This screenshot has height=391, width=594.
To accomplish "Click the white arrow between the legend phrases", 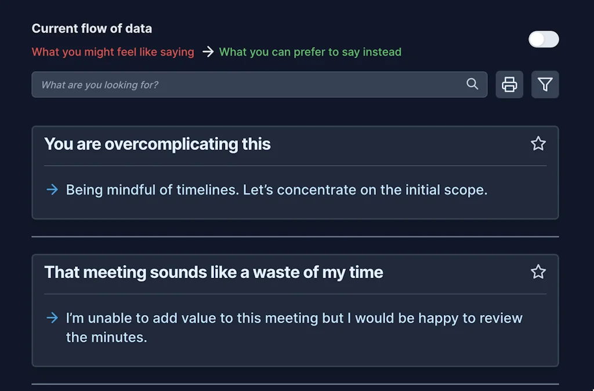I will (208, 52).
